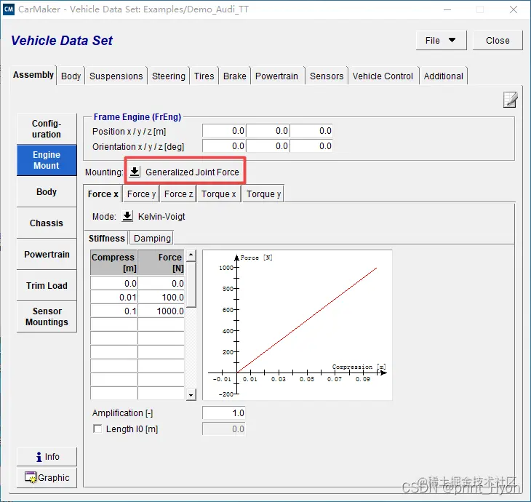Click the table scrollbar up arrow
The image size is (531, 502).
coord(191,255)
